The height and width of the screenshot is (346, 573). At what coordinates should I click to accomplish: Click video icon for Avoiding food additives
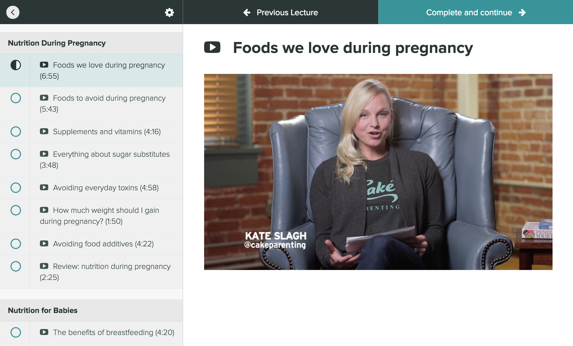44,244
